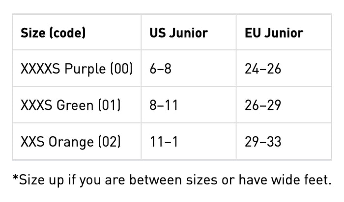Click the size up footnote text
Screen dimensions: 344x202
click(x=172, y=180)
